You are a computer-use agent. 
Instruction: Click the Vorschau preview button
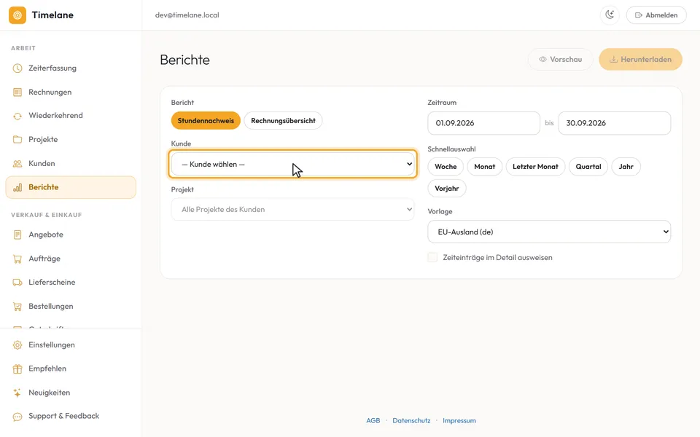[x=560, y=59]
